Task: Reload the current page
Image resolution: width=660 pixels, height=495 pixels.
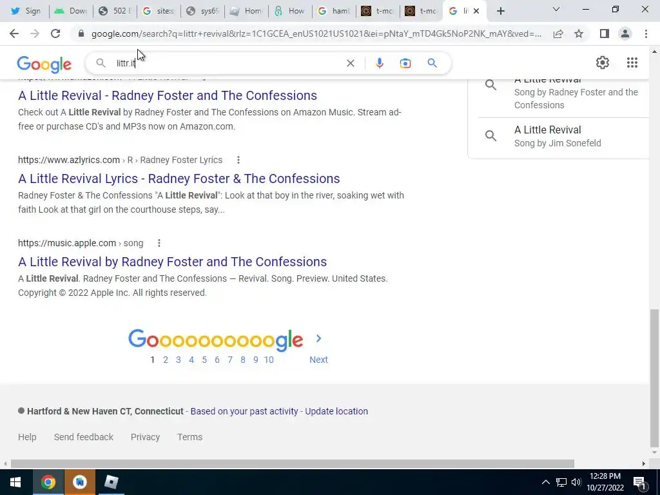Action: 55,34
